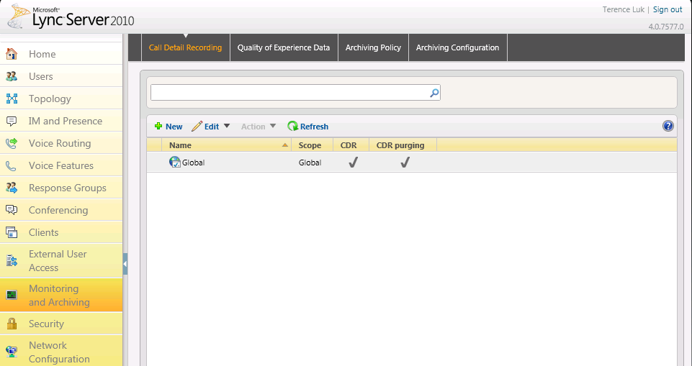Click the version number 4.0.7577.0
Viewport: 692px width, 366px height.
(666, 27)
